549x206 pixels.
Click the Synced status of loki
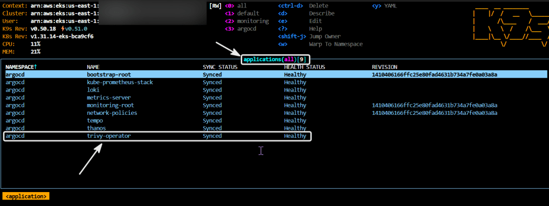(x=212, y=90)
